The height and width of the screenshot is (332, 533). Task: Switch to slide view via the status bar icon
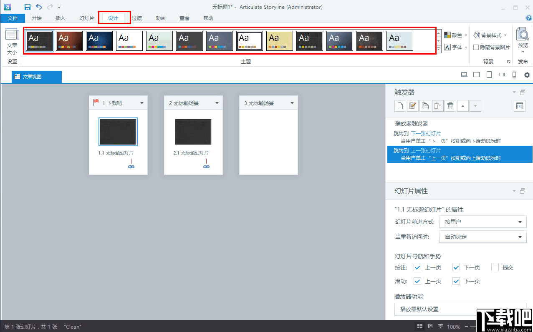(x=431, y=326)
